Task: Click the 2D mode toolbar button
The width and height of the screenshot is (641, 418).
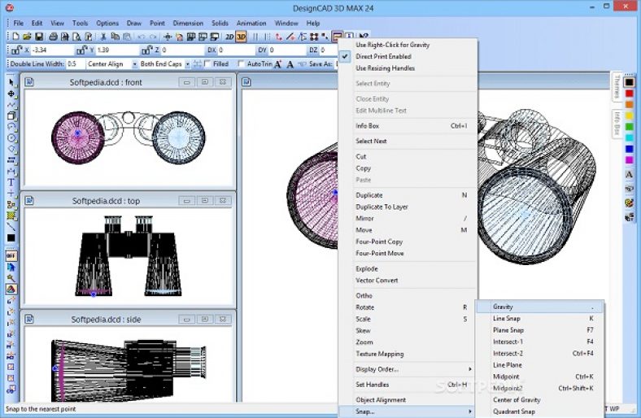Action: pyautogui.click(x=229, y=37)
